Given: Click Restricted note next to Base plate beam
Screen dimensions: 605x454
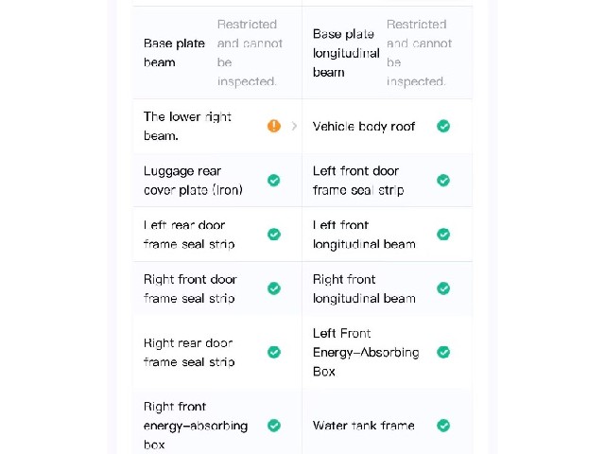Looking at the screenshot, I should tap(250, 53).
